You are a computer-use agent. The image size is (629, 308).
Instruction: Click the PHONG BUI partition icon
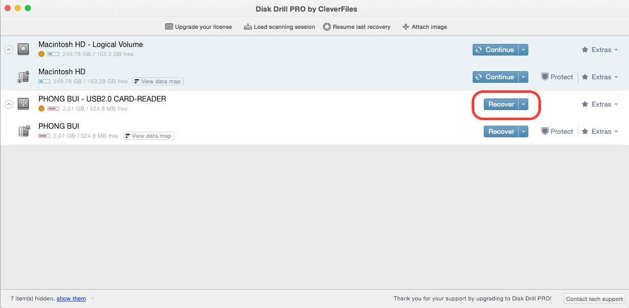(x=24, y=131)
